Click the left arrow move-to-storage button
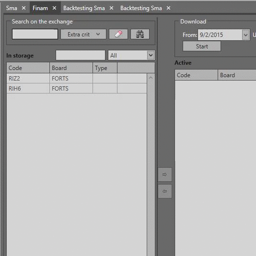256x256 pixels. [165, 191]
